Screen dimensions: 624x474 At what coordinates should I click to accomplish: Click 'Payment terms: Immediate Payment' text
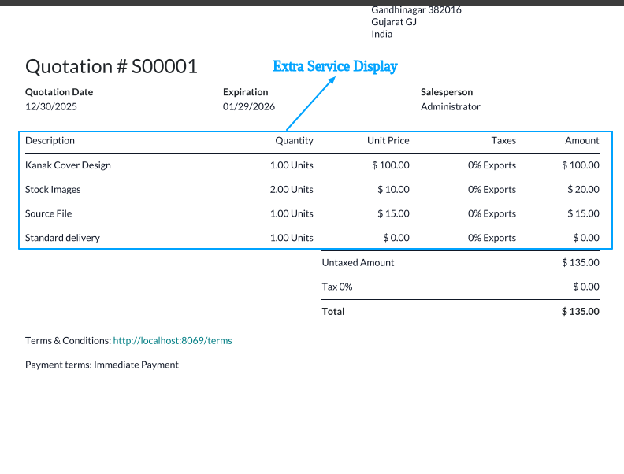tap(102, 365)
